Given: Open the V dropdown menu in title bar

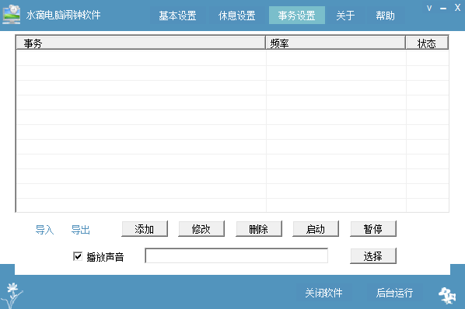Looking at the screenshot, I should click(x=429, y=8).
